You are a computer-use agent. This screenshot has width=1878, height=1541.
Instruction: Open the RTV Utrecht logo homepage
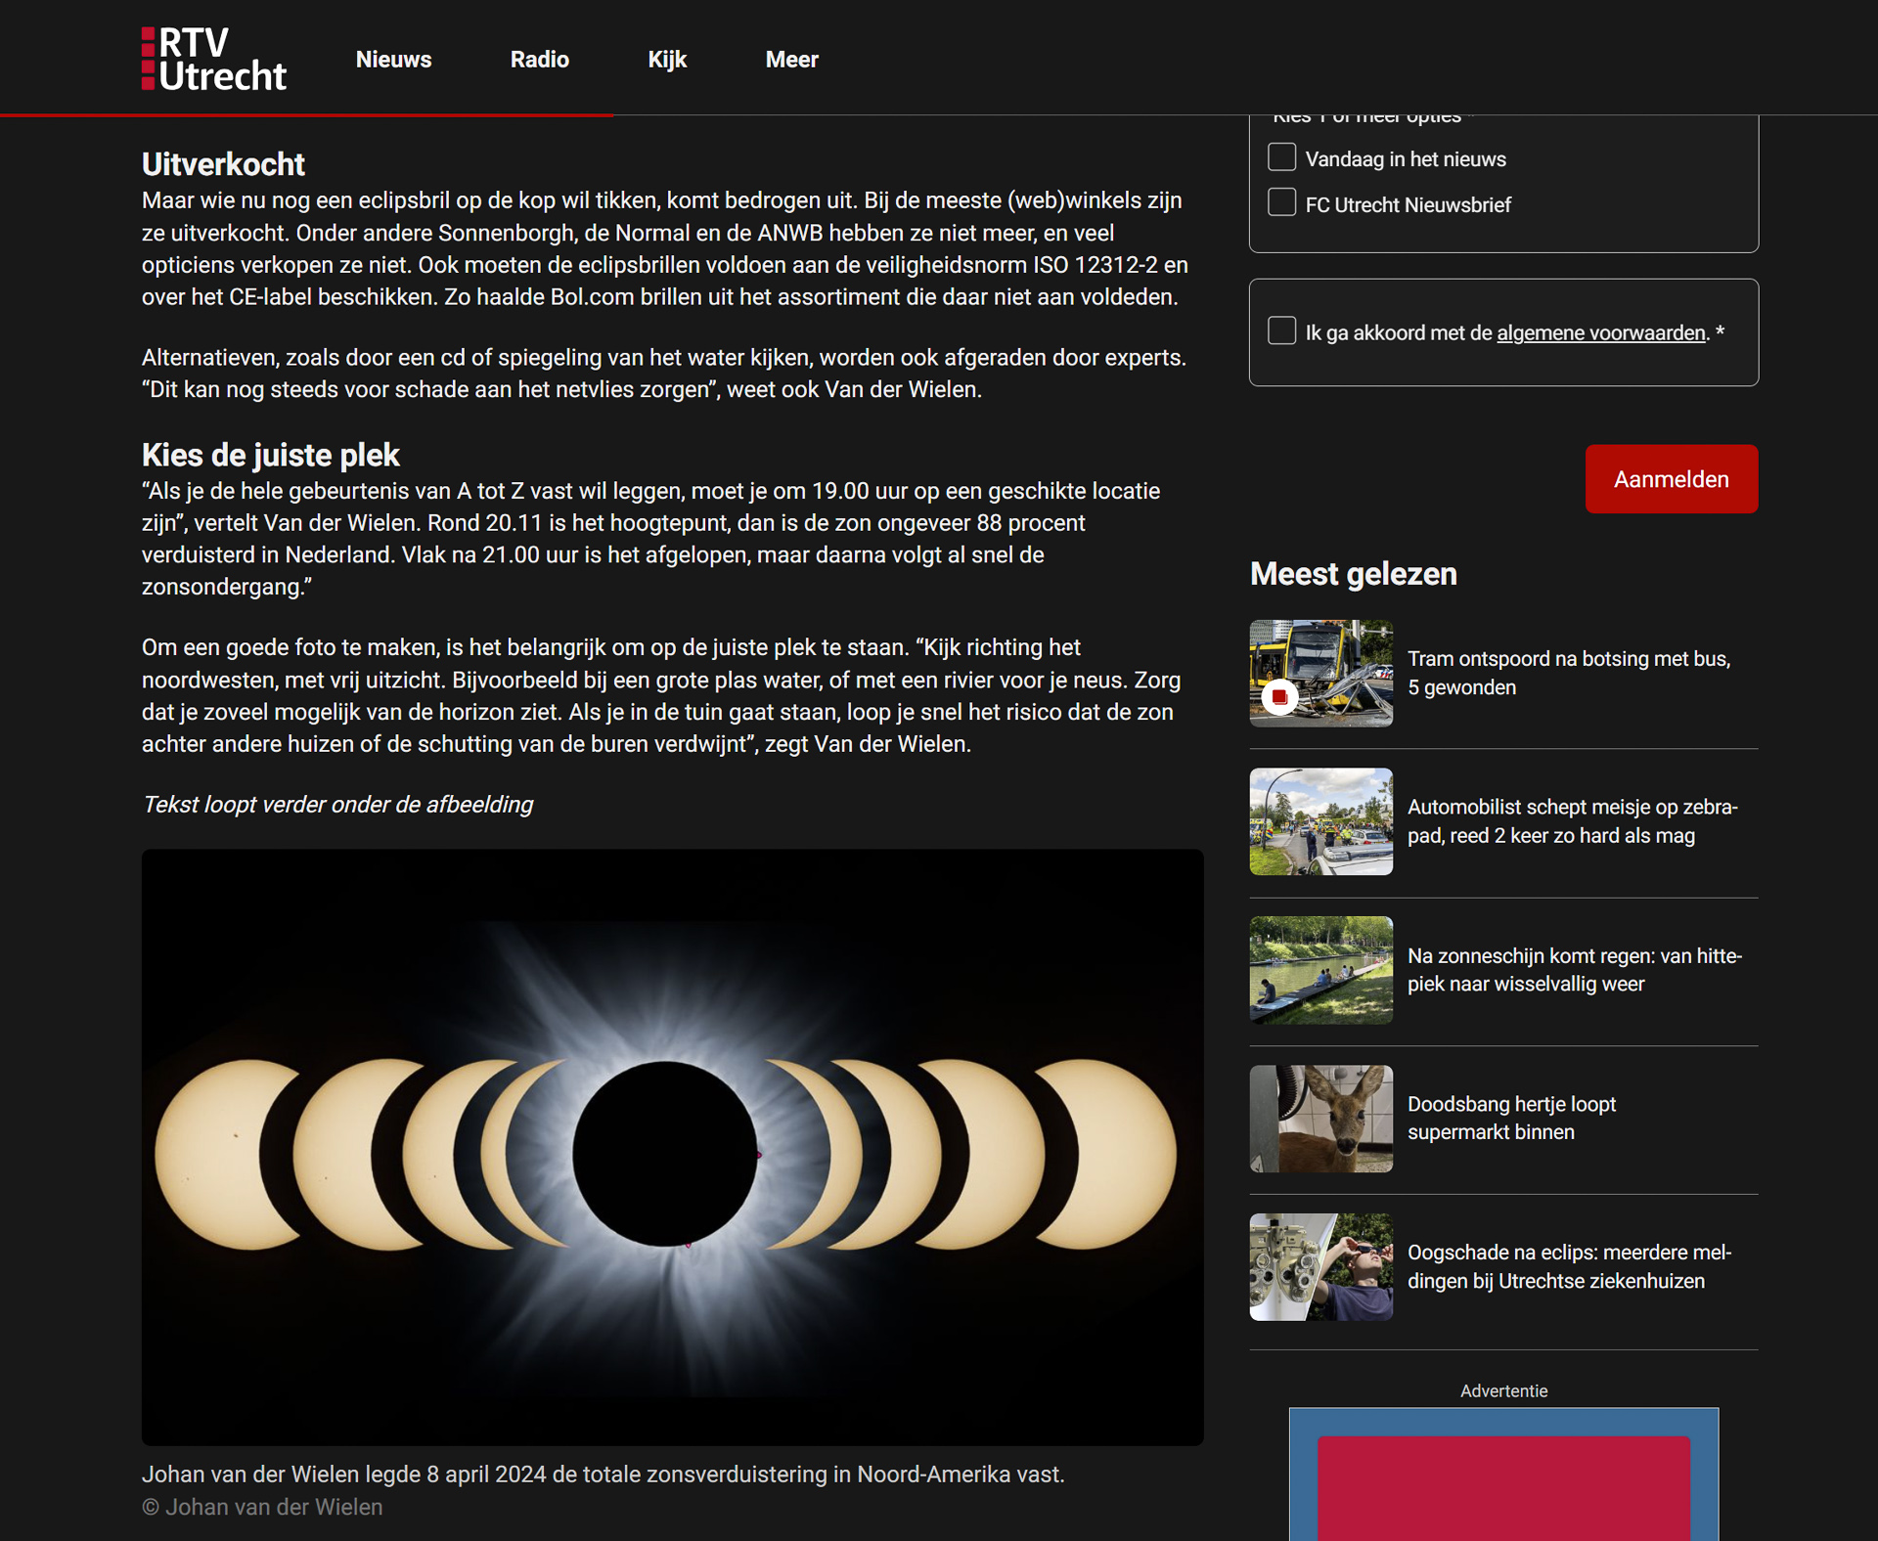213,59
